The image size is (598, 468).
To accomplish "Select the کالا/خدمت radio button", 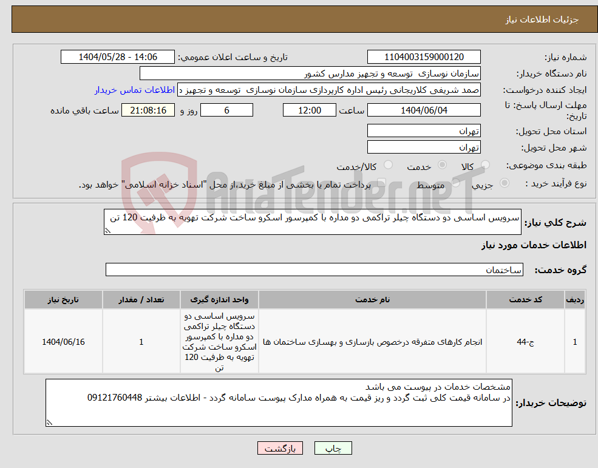I will (388, 164).
